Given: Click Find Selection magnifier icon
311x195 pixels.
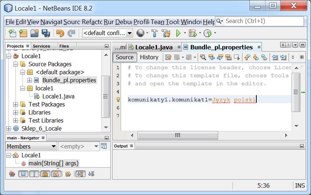Looking at the screenshot, I should pyautogui.click(x=203, y=57).
